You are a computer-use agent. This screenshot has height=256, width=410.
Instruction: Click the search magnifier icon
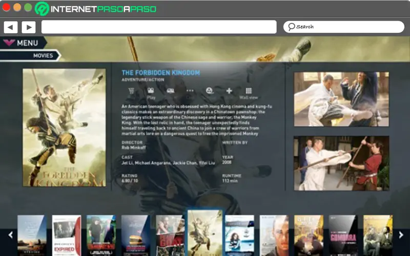(291, 27)
